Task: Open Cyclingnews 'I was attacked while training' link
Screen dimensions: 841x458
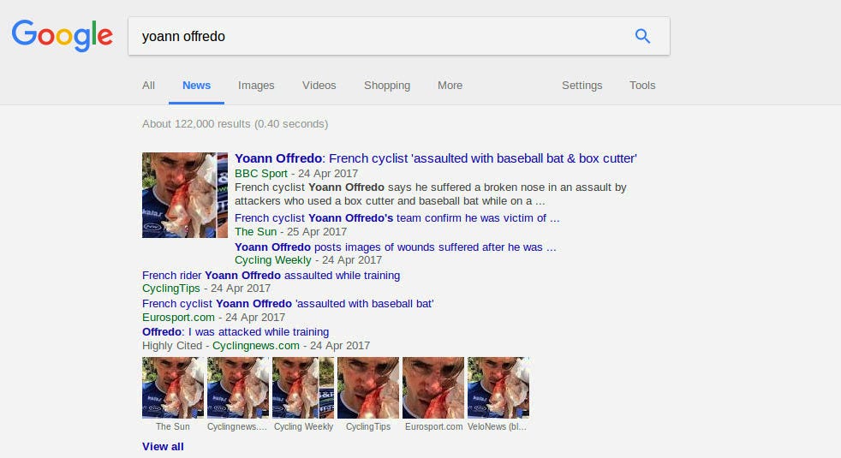Action: pos(236,332)
